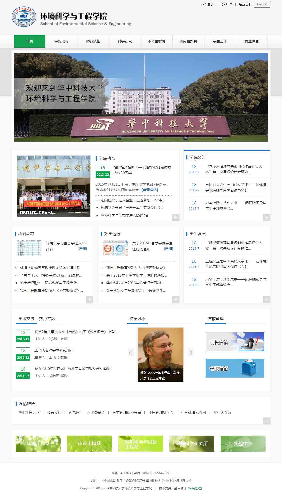The height and width of the screenshot is (497, 282).
Task: Open 环境工程系 department banner
Action: [x=38, y=443]
